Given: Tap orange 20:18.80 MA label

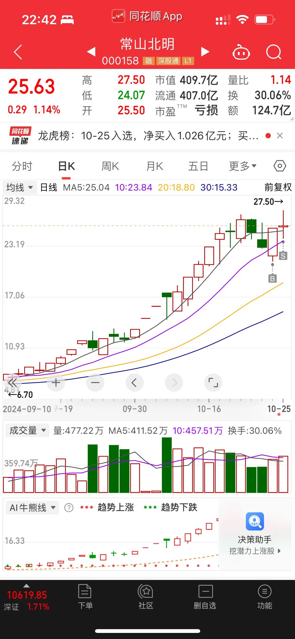Looking at the screenshot, I should (176, 188).
